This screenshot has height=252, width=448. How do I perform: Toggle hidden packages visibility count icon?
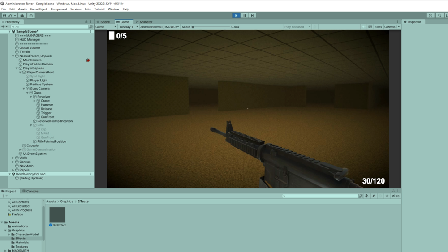click(396, 196)
